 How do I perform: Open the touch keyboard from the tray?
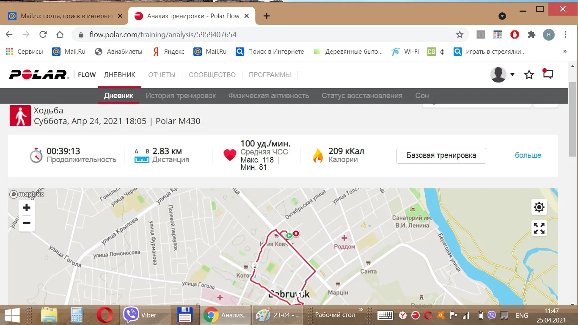385,315
